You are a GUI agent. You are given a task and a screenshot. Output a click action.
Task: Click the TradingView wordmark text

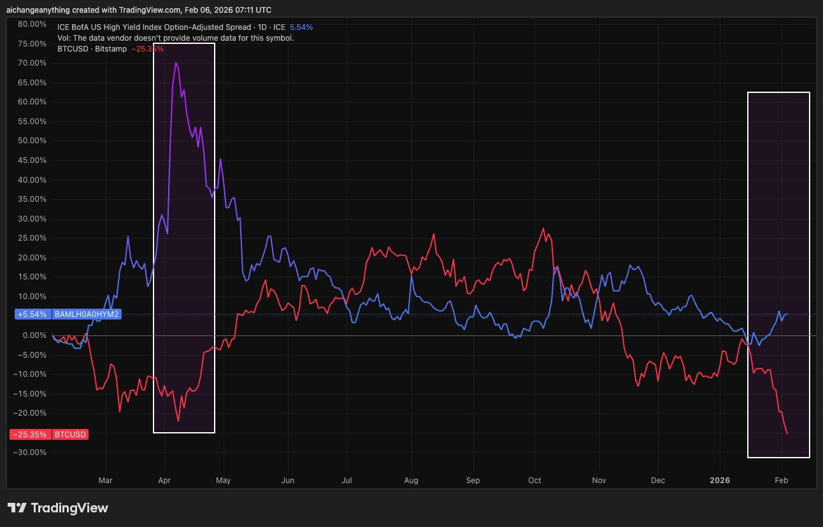(x=69, y=508)
